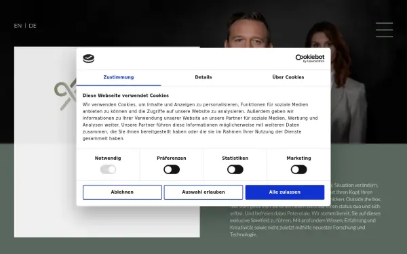Click the checkmark cookie banner logo
Screen dimensions: 407x254
(x=88, y=58)
